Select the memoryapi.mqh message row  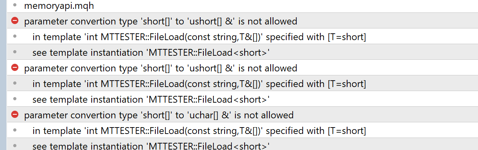tap(242, 6)
